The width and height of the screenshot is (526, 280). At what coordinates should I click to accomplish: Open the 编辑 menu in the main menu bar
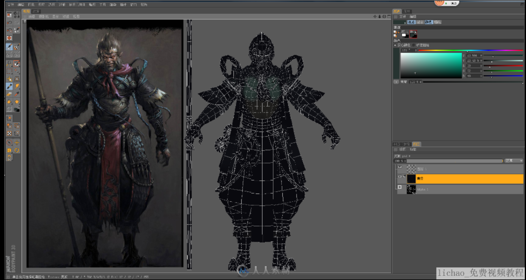(x=21, y=4)
